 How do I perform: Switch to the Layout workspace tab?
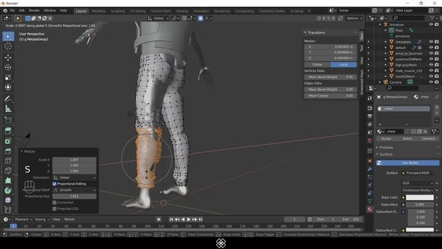[x=81, y=11]
